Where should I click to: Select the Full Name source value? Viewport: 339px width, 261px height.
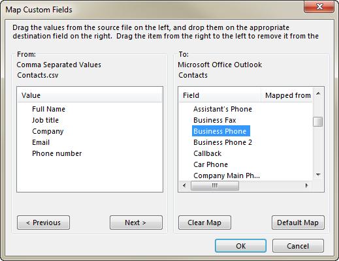[48, 109]
